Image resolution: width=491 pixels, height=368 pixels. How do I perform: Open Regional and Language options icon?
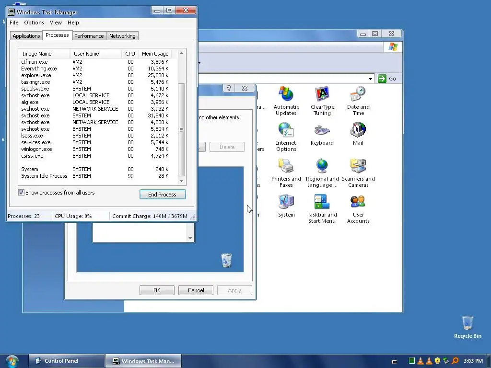click(322, 172)
